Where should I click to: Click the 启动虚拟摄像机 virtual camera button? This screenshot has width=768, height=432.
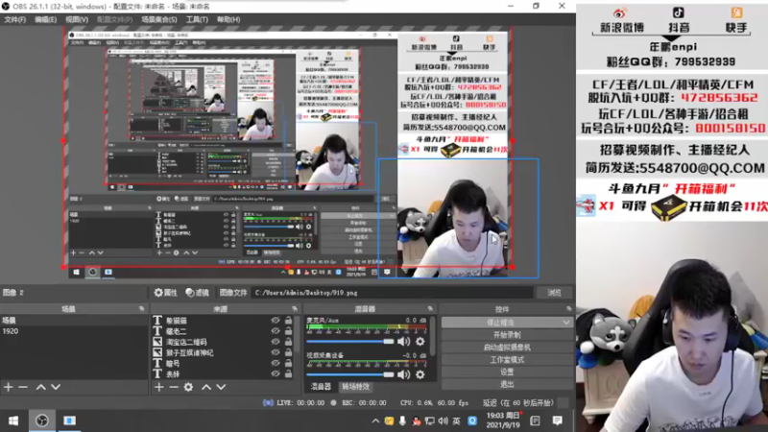[507, 348]
